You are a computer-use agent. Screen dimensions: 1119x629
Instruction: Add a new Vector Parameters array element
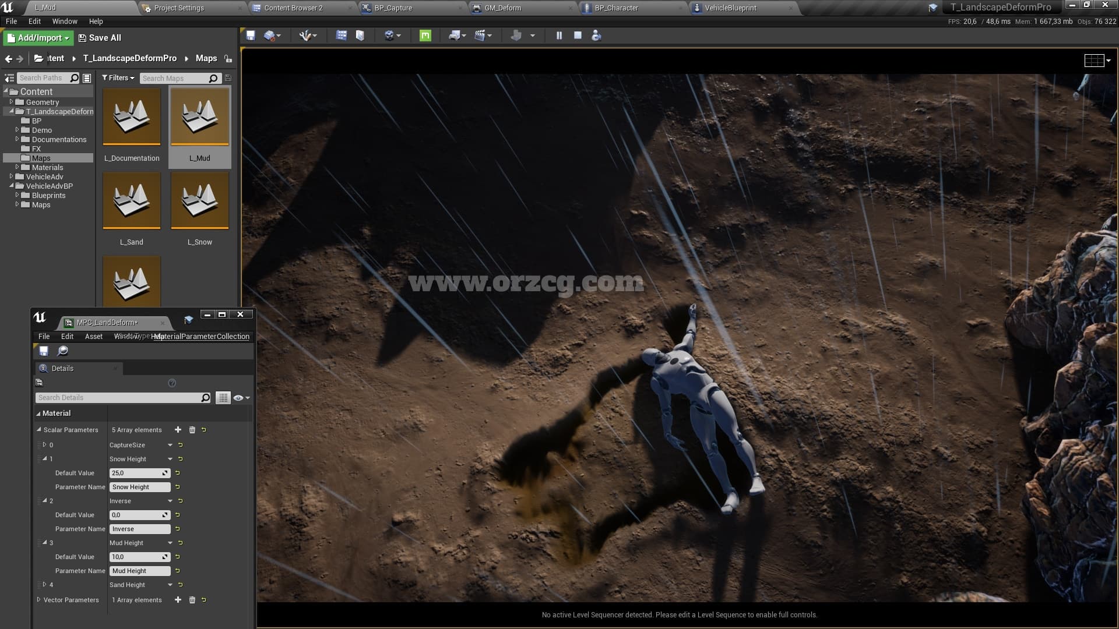coord(178,600)
